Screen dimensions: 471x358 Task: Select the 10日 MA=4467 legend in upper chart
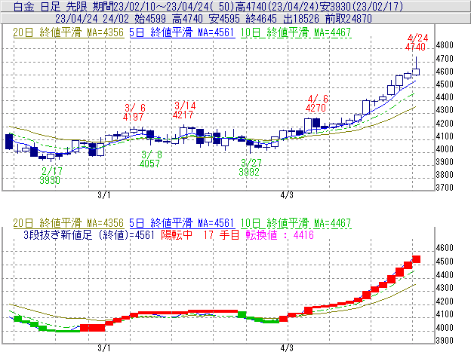296,32
